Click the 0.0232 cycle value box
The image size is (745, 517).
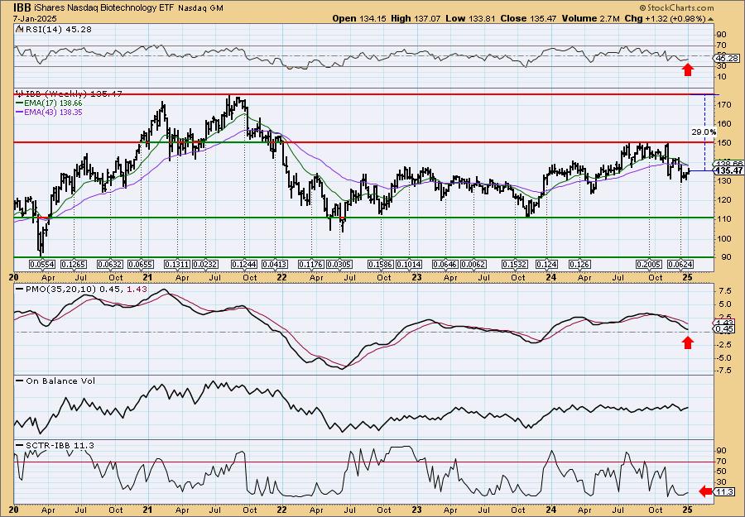pyautogui.click(x=204, y=264)
